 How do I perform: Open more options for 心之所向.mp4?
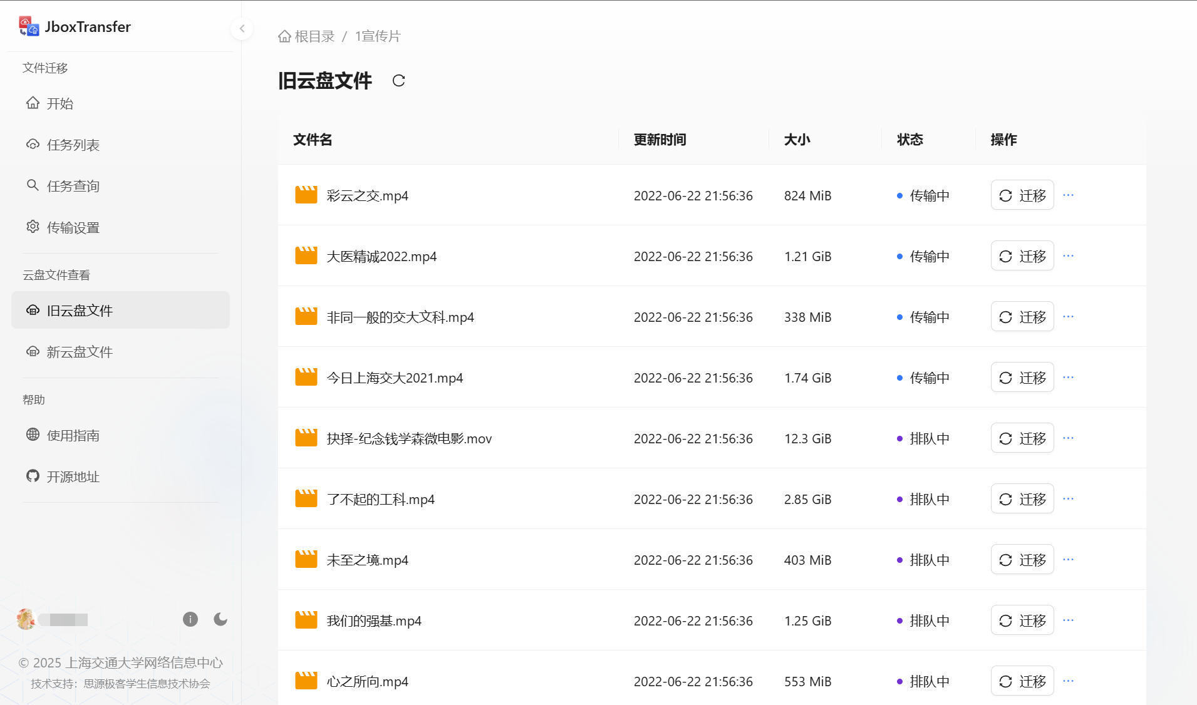(x=1069, y=681)
